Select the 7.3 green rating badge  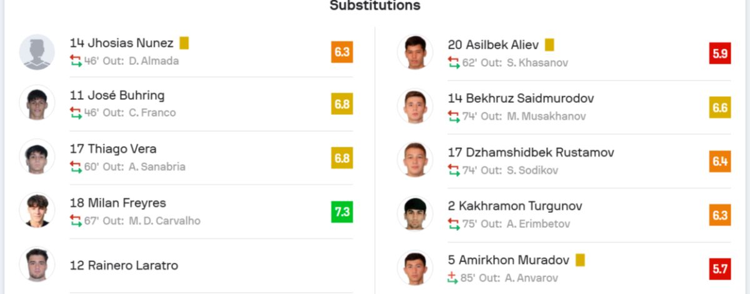[342, 212]
